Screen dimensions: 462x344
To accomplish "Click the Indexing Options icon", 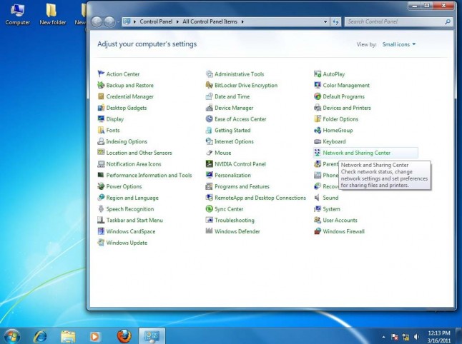I will (x=101, y=141).
